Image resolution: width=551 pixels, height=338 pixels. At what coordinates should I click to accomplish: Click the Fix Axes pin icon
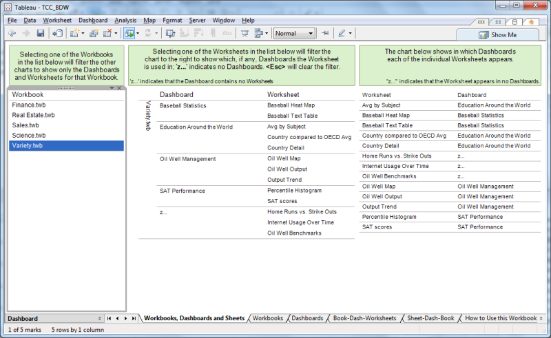click(x=325, y=33)
